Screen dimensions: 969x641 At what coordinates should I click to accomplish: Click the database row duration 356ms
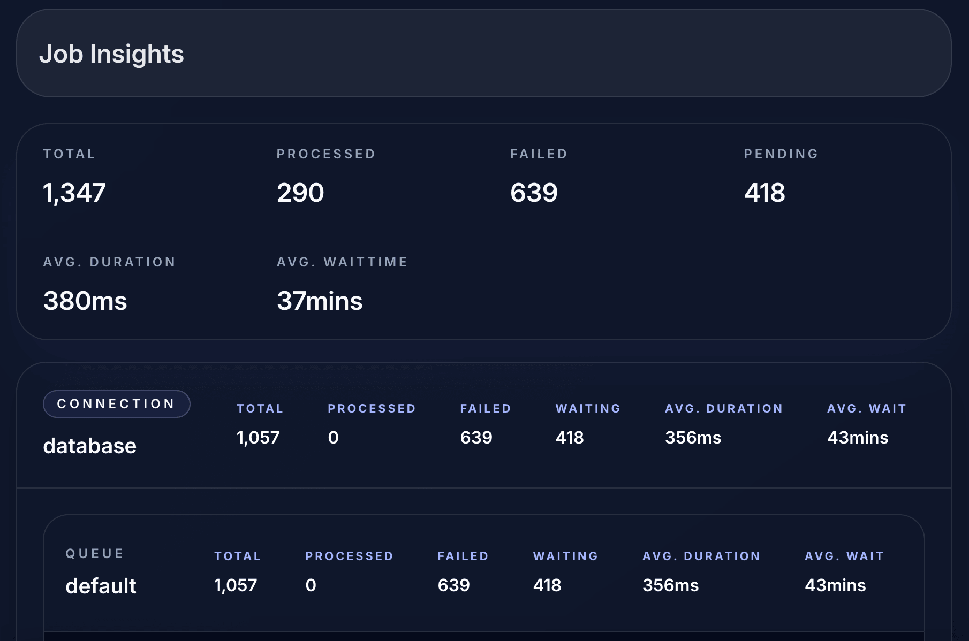point(693,438)
